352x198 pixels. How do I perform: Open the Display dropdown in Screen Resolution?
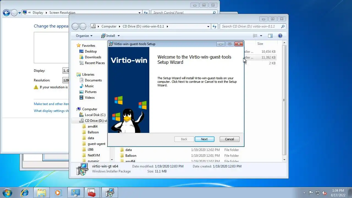point(66,71)
